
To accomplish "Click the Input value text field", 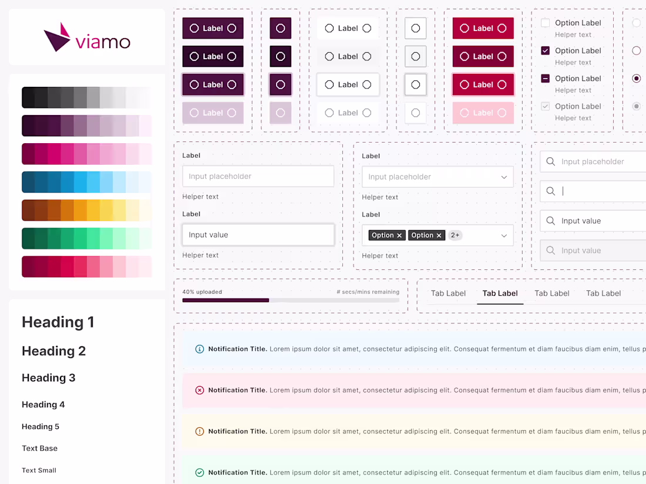I will point(258,234).
